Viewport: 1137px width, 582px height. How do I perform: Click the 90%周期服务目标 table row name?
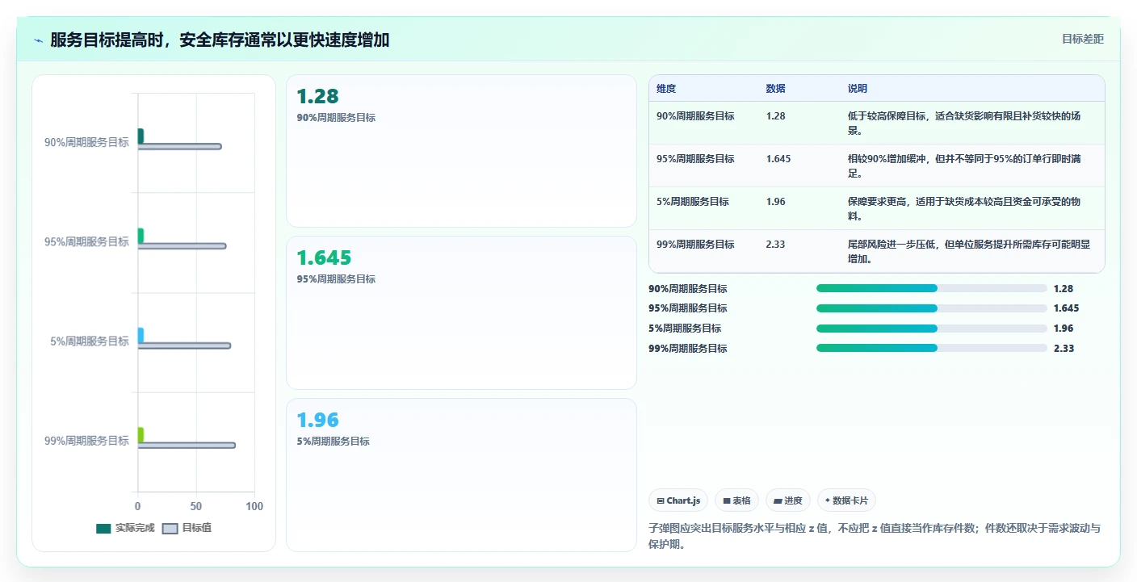tap(695, 116)
